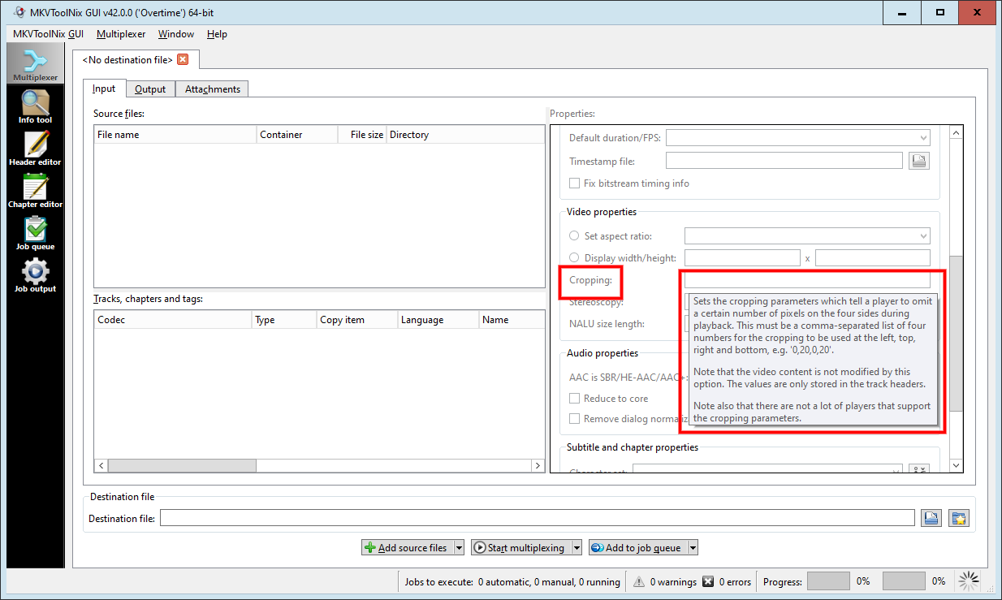
Task: Click the Add to job queue button
Action: pyautogui.click(x=637, y=548)
